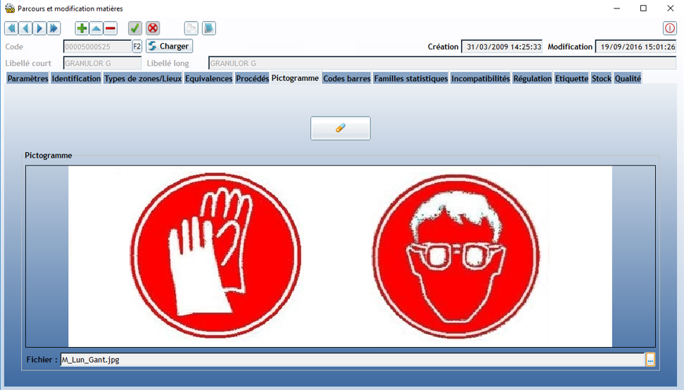Click the Fichier path field
684x390 pixels.
click(353, 360)
